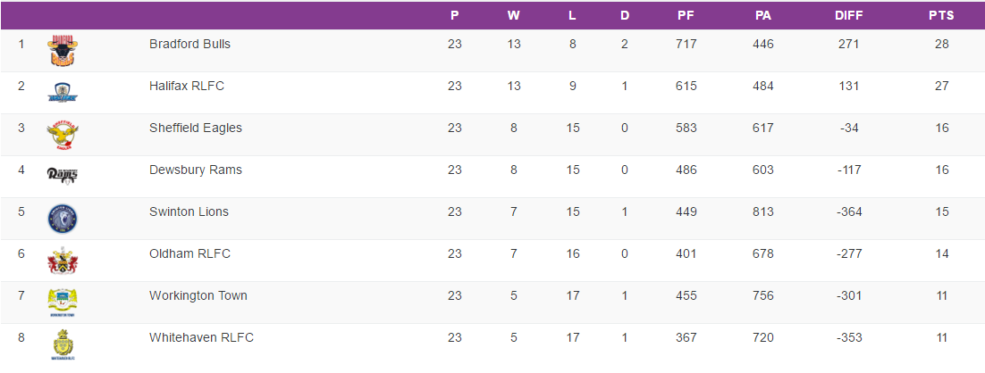Click the PF column header
985x373 pixels.
tap(686, 15)
